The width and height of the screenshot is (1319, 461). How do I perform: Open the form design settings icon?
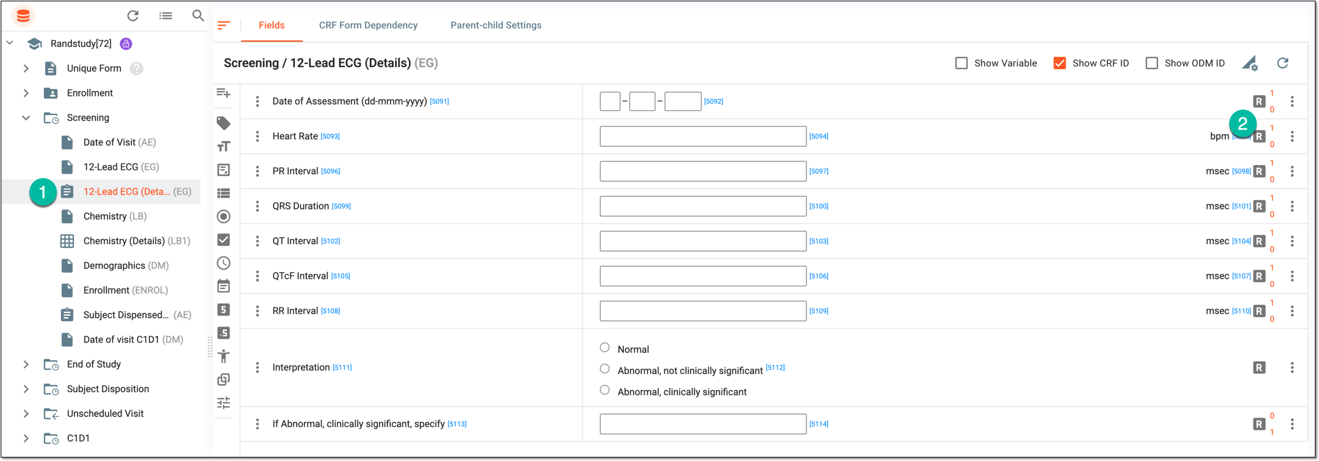[1250, 63]
